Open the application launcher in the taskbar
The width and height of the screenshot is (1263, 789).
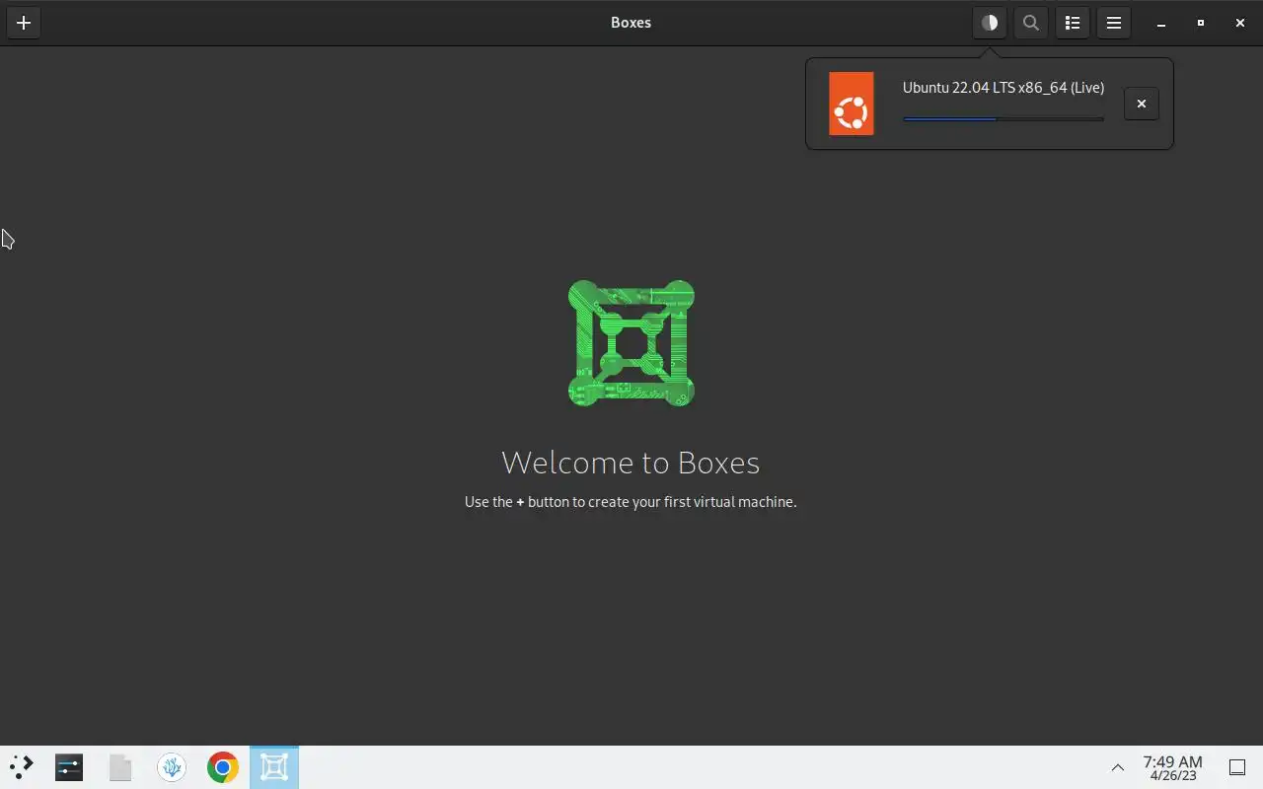21,767
